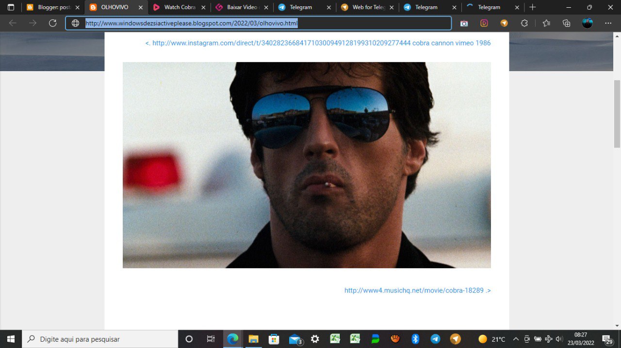Open the pink D extension icon

484,23
